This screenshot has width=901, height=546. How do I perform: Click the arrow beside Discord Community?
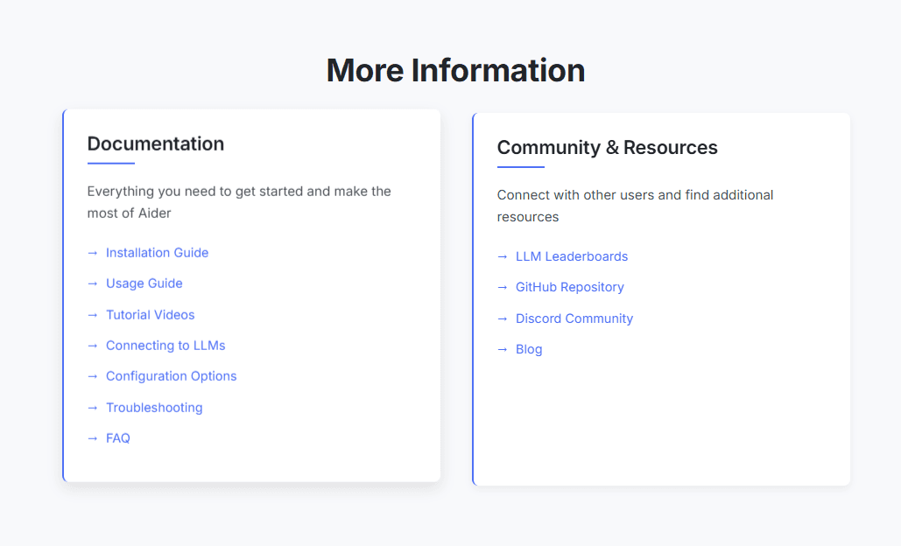tap(502, 318)
